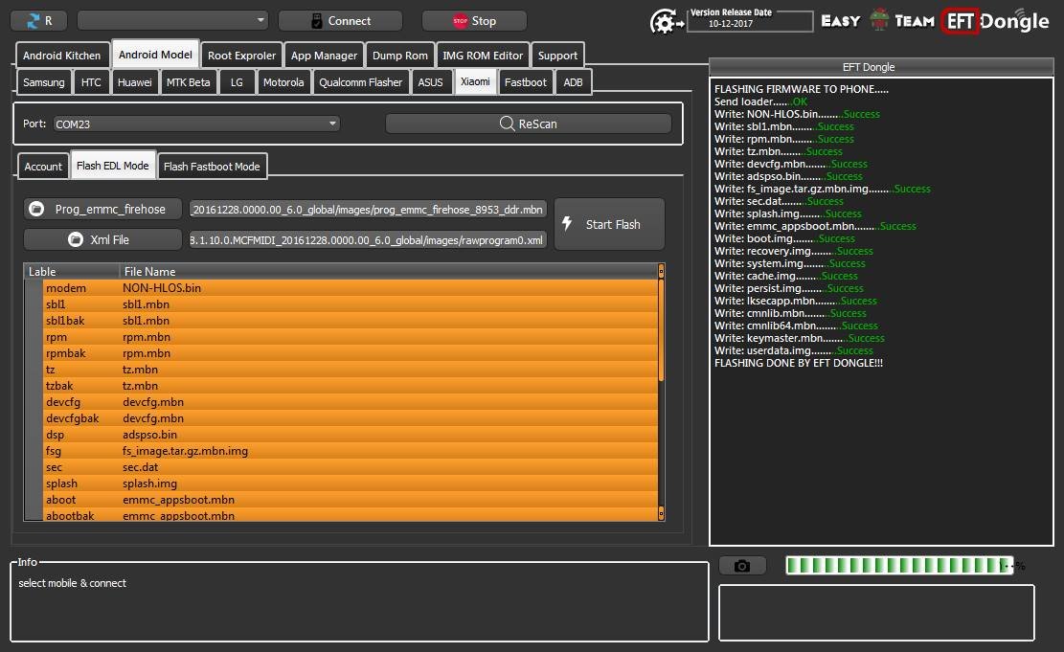
Task: Click the green flashing progress bar
Action: click(x=900, y=565)
